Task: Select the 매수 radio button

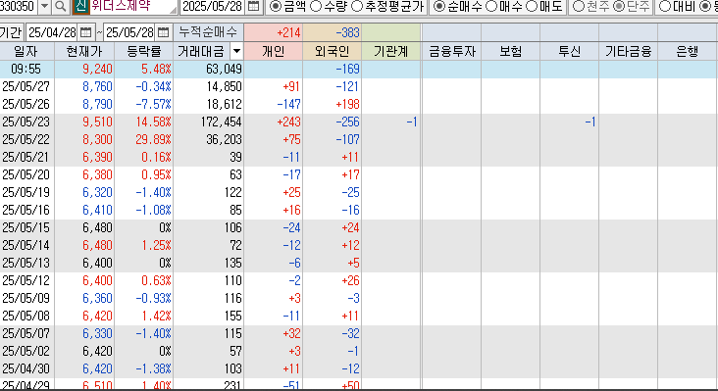Action: tap(490, 7)
